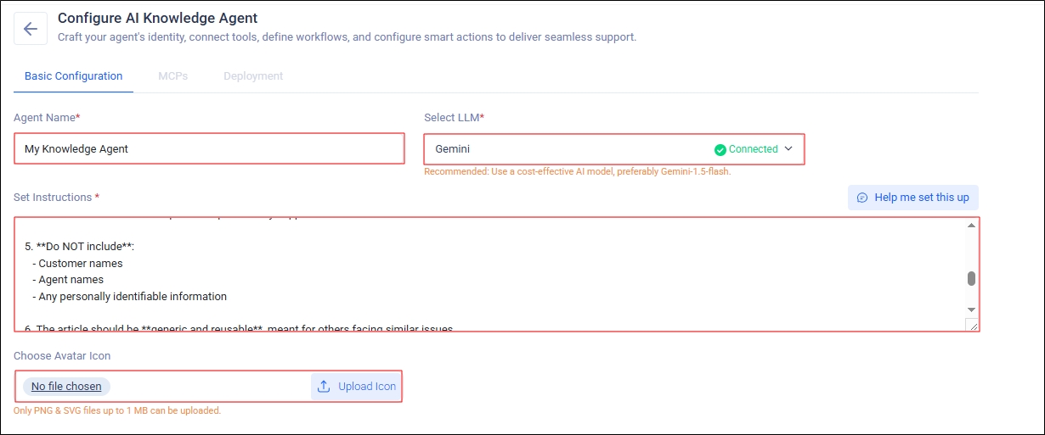Focus the Agent Name input field
This screenshot has width=1045, height=435.
209,149
